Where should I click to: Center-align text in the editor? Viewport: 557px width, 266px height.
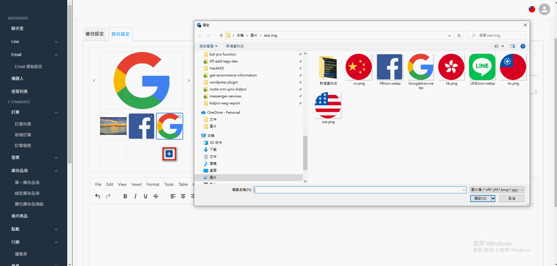[183, 196]
